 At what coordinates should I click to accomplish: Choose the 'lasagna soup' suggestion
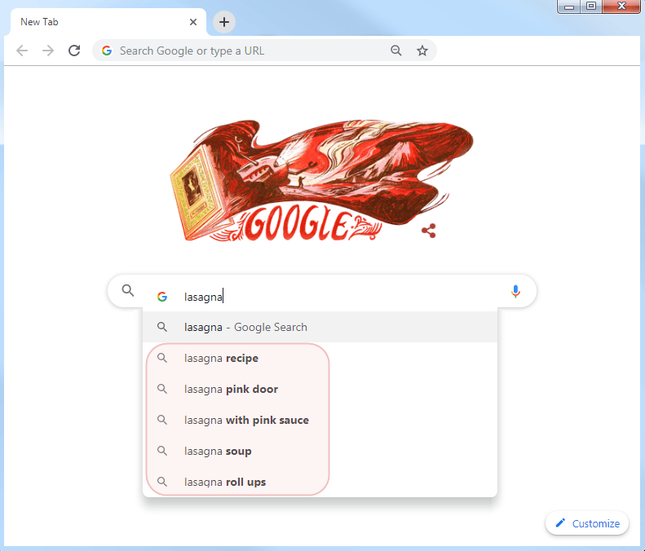tap(320, 451)
